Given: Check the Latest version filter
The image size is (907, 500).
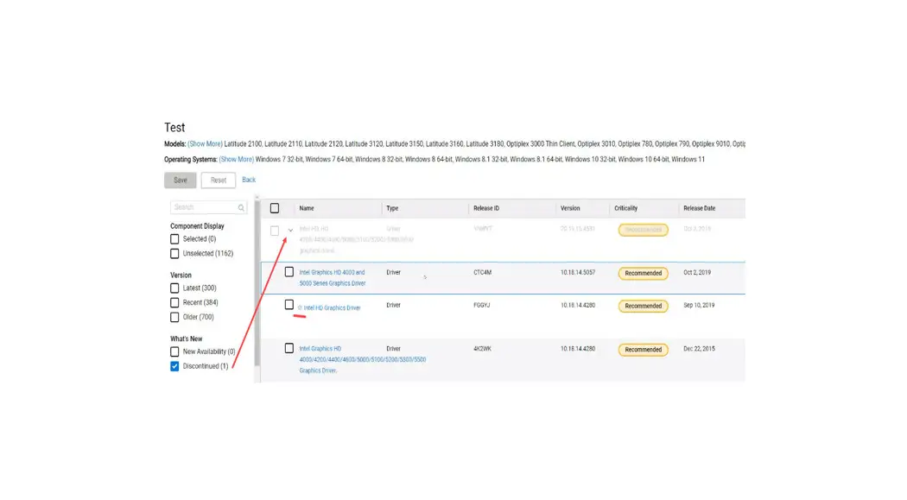Looking at the screenshot, I should tap(174, 288).
